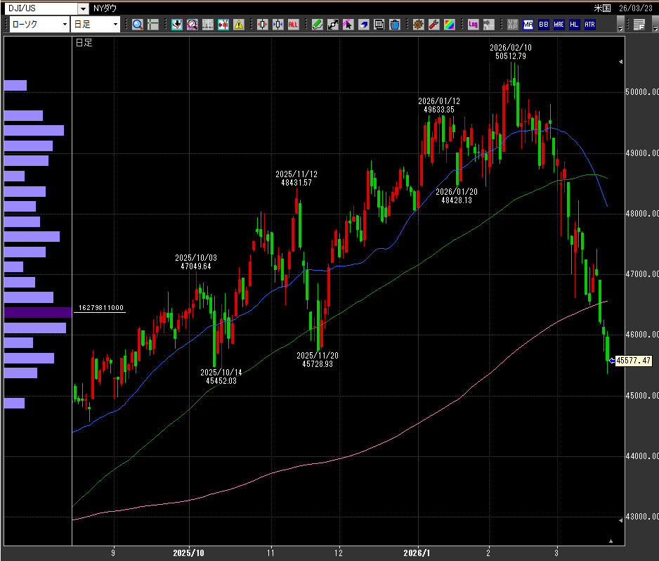
Task: Toggle the crosshair cursor tool
Action: pos(153,25)
